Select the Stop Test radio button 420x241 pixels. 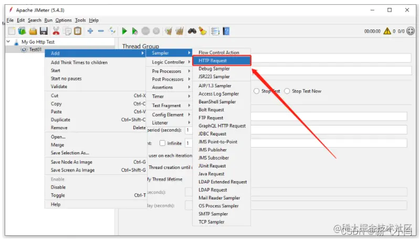(x=256, y=91)
